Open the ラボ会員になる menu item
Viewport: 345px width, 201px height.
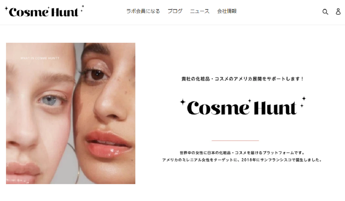143,11
